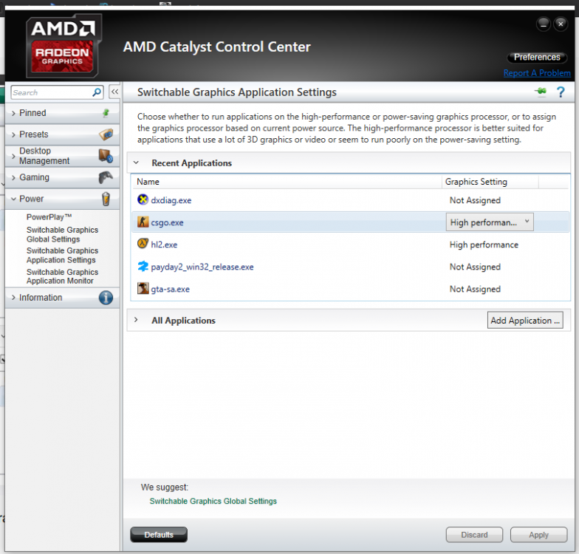Close the Catalyst Control Center window

point(561,24)
